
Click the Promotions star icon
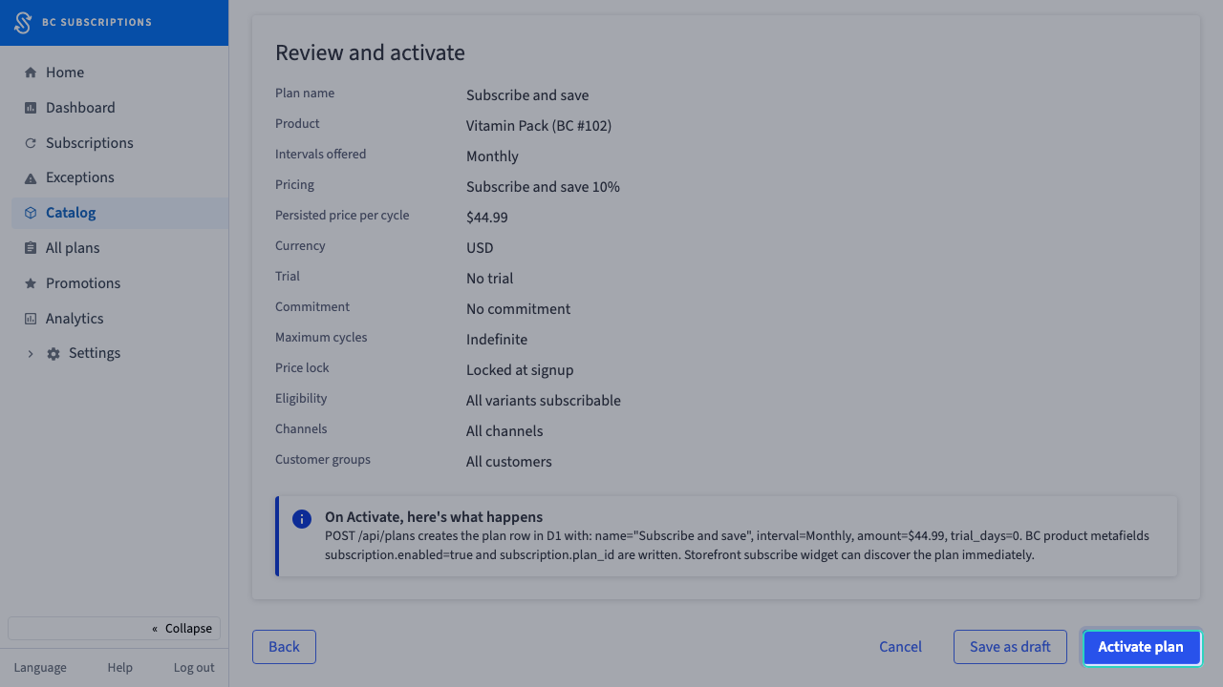[31, 283]
